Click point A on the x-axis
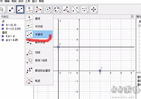Screen dimensions: 141x99 100,71
